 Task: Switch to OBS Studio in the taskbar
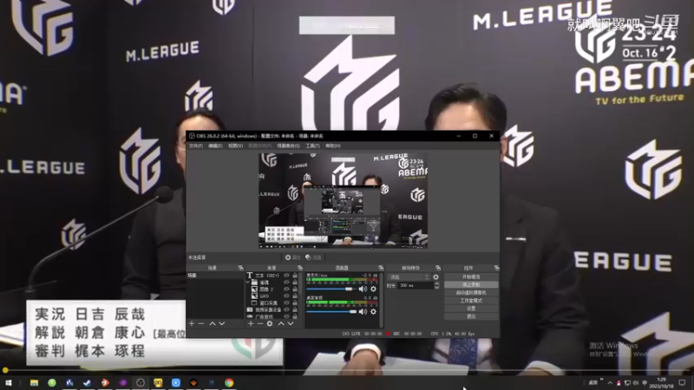tap(141, 383)
